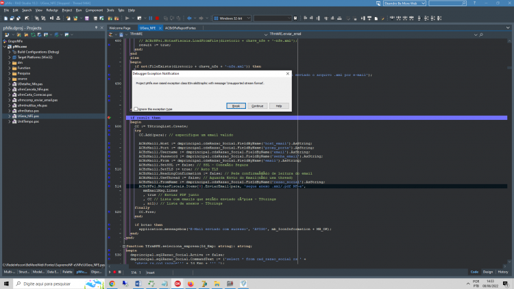Pause the running program
The image size is (514, 289).
[151, 18]
